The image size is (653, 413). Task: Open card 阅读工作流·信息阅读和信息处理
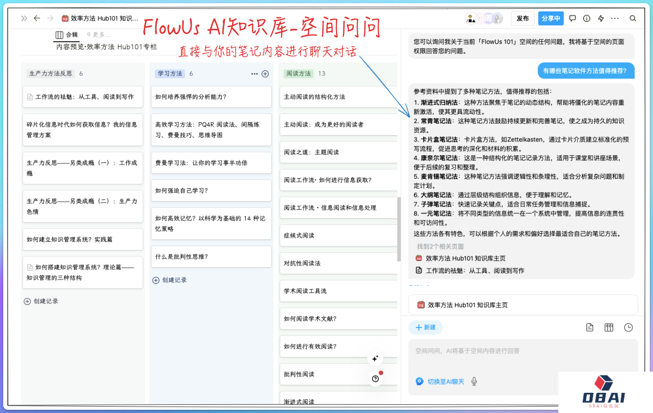click(339, 208)
